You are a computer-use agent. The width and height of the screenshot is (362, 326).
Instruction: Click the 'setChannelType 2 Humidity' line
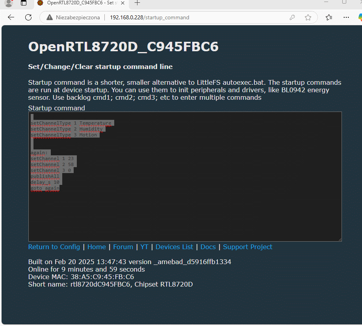click(x=67, y=129)
